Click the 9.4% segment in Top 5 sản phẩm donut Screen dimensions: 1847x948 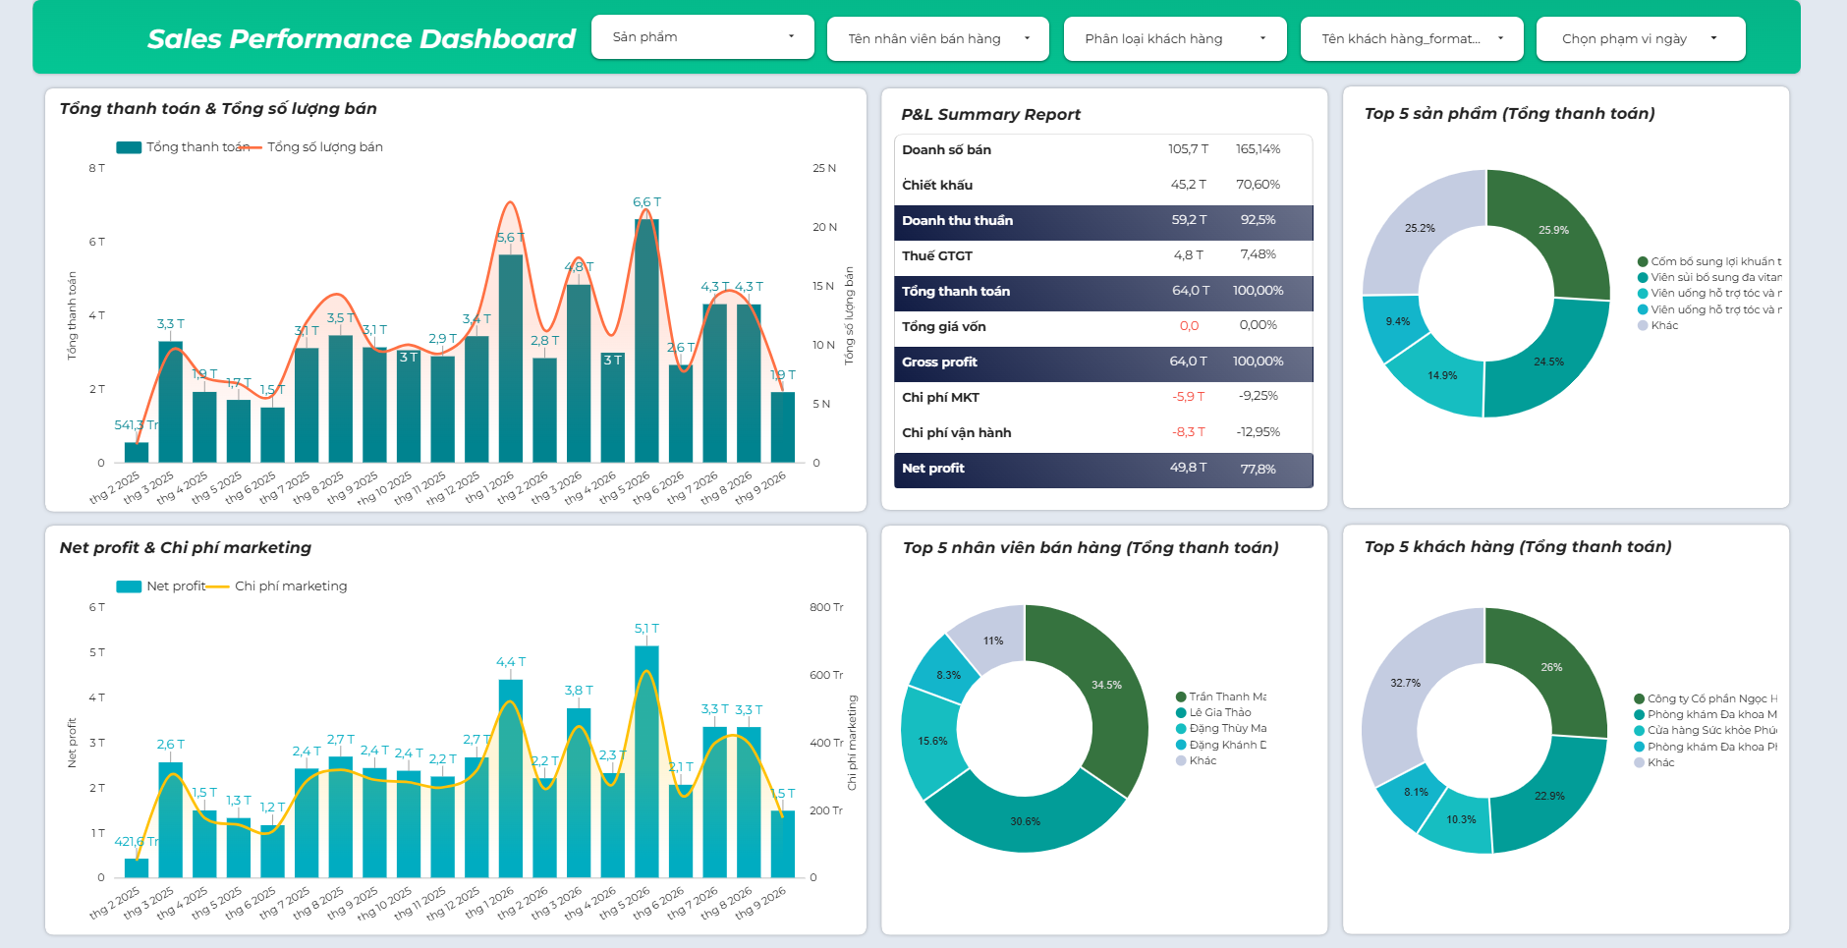tap(1396, 322)
